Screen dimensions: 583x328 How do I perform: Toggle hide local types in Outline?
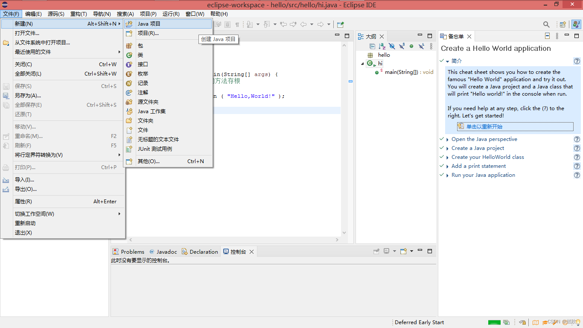421,46
